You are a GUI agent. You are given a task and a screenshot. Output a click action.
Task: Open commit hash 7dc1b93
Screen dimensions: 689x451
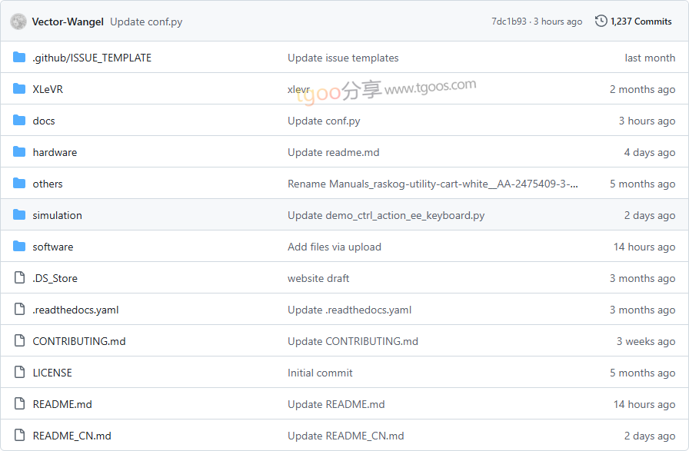(508, 22)
